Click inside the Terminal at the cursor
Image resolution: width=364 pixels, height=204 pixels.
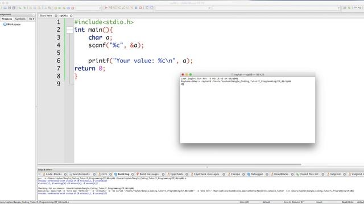[x=183, y=84]
